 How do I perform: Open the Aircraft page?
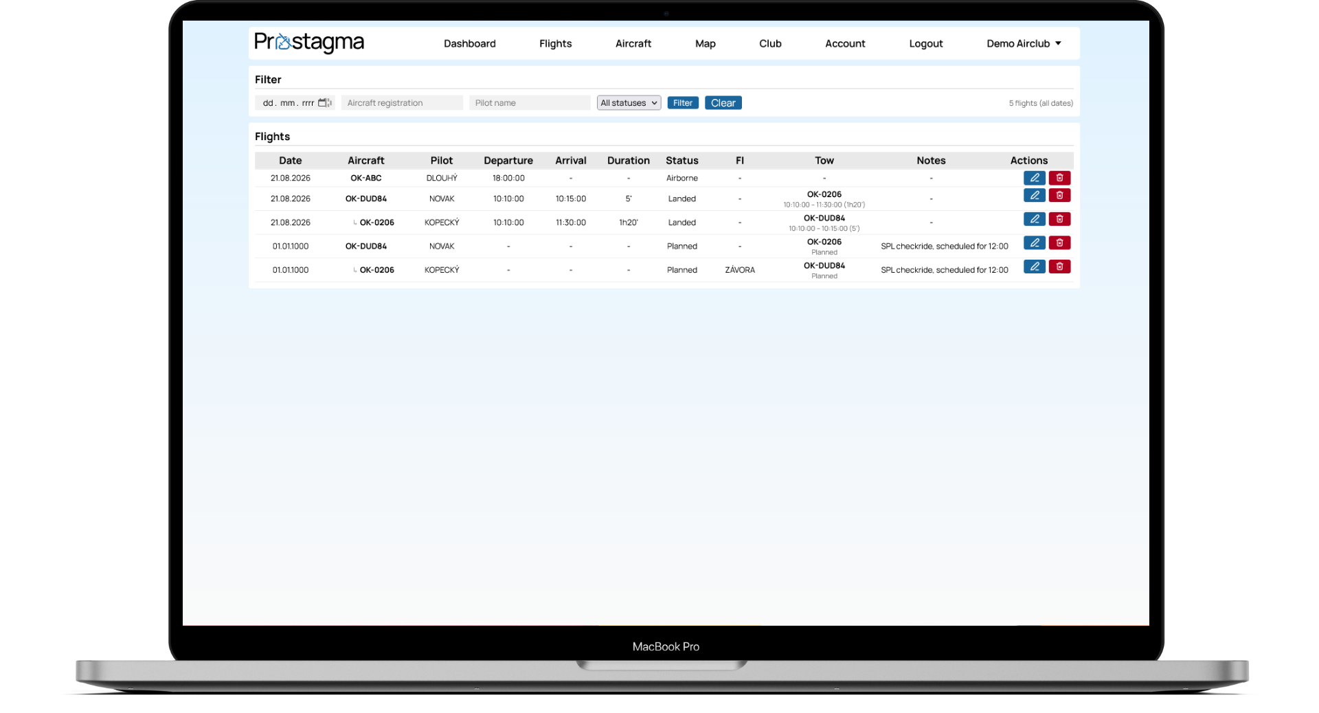(x=633, y=43)
